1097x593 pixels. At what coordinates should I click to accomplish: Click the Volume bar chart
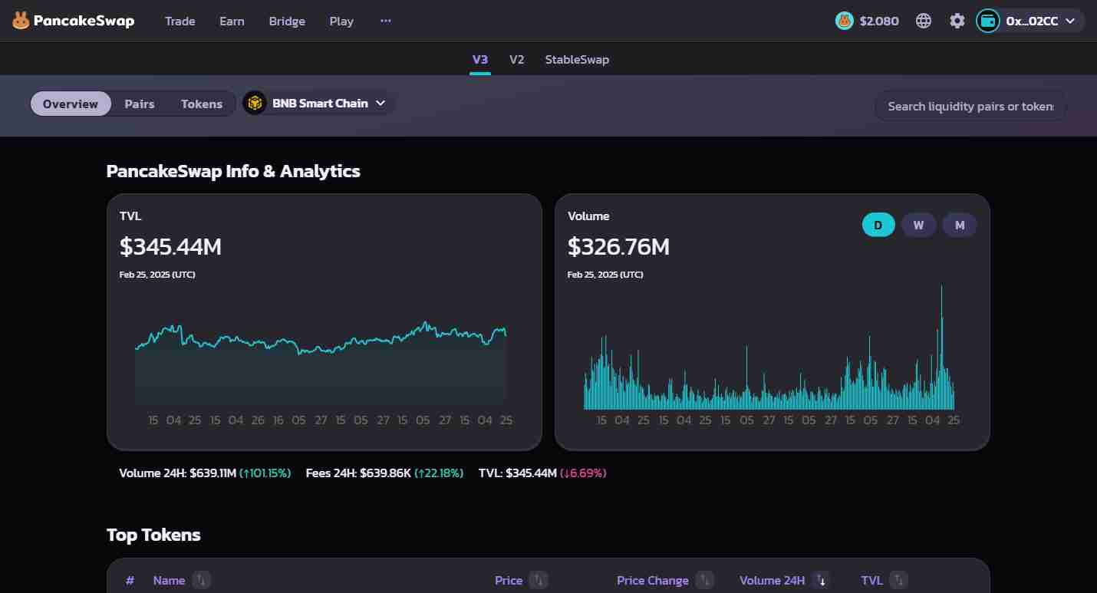(769, 347)
